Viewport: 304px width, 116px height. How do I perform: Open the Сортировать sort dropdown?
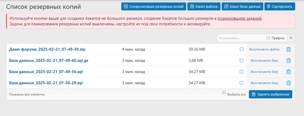pyautogui.click(x=280, y=6)
